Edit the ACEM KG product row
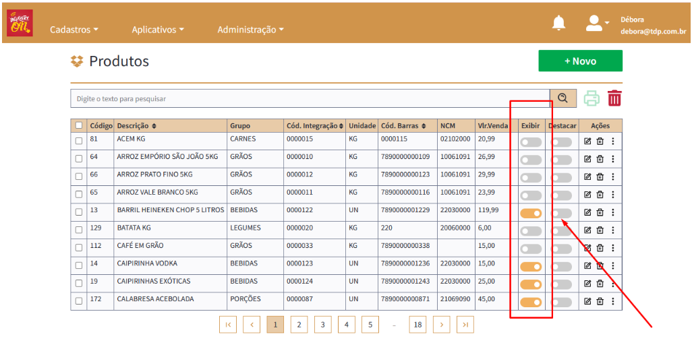 click(x=587, y=141)
